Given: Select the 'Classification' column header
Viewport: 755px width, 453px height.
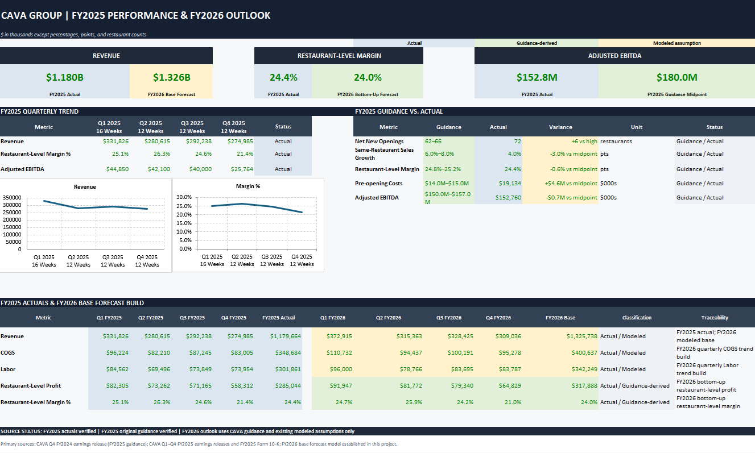Looking at the screenshot, I should (637, 318).
